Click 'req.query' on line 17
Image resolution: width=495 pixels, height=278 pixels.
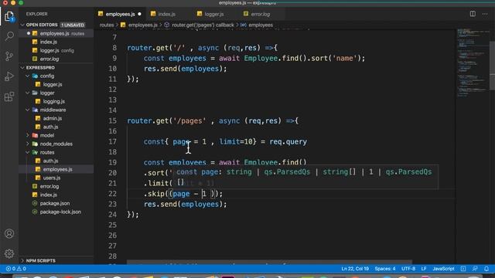[x=288, y=142]
